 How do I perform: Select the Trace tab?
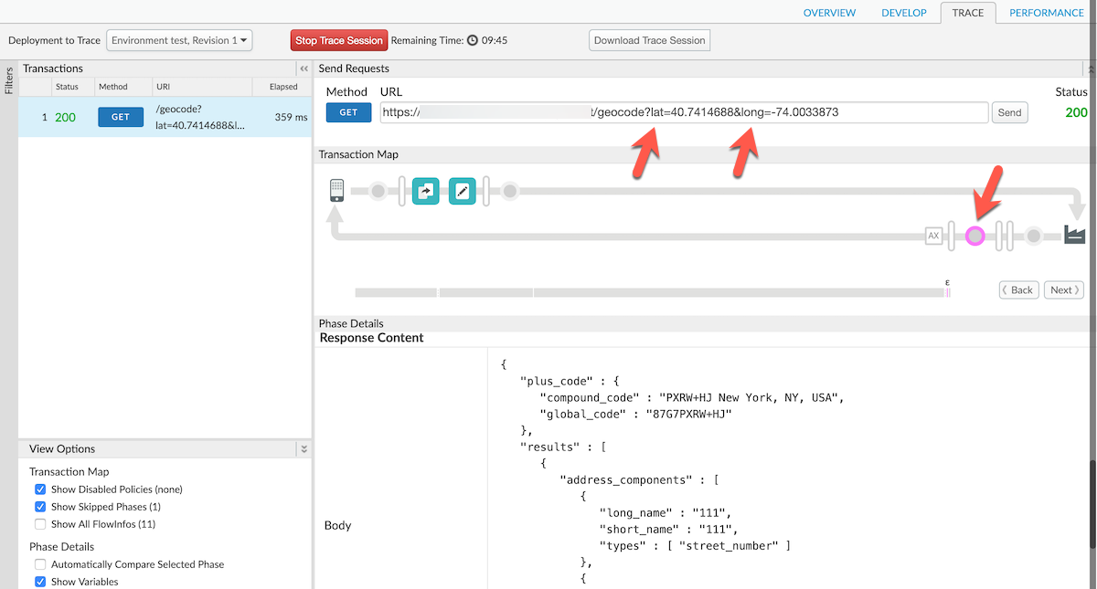click(968, 13)
